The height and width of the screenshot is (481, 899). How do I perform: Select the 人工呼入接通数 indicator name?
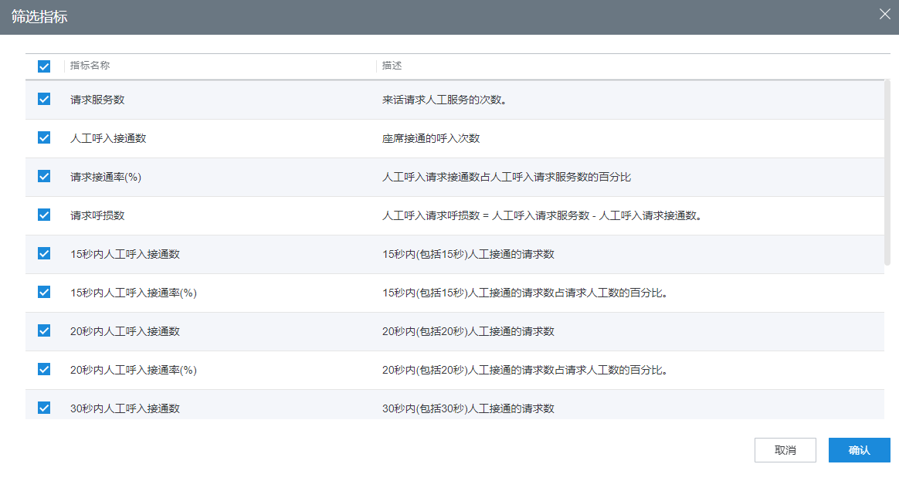pos(108,138)
